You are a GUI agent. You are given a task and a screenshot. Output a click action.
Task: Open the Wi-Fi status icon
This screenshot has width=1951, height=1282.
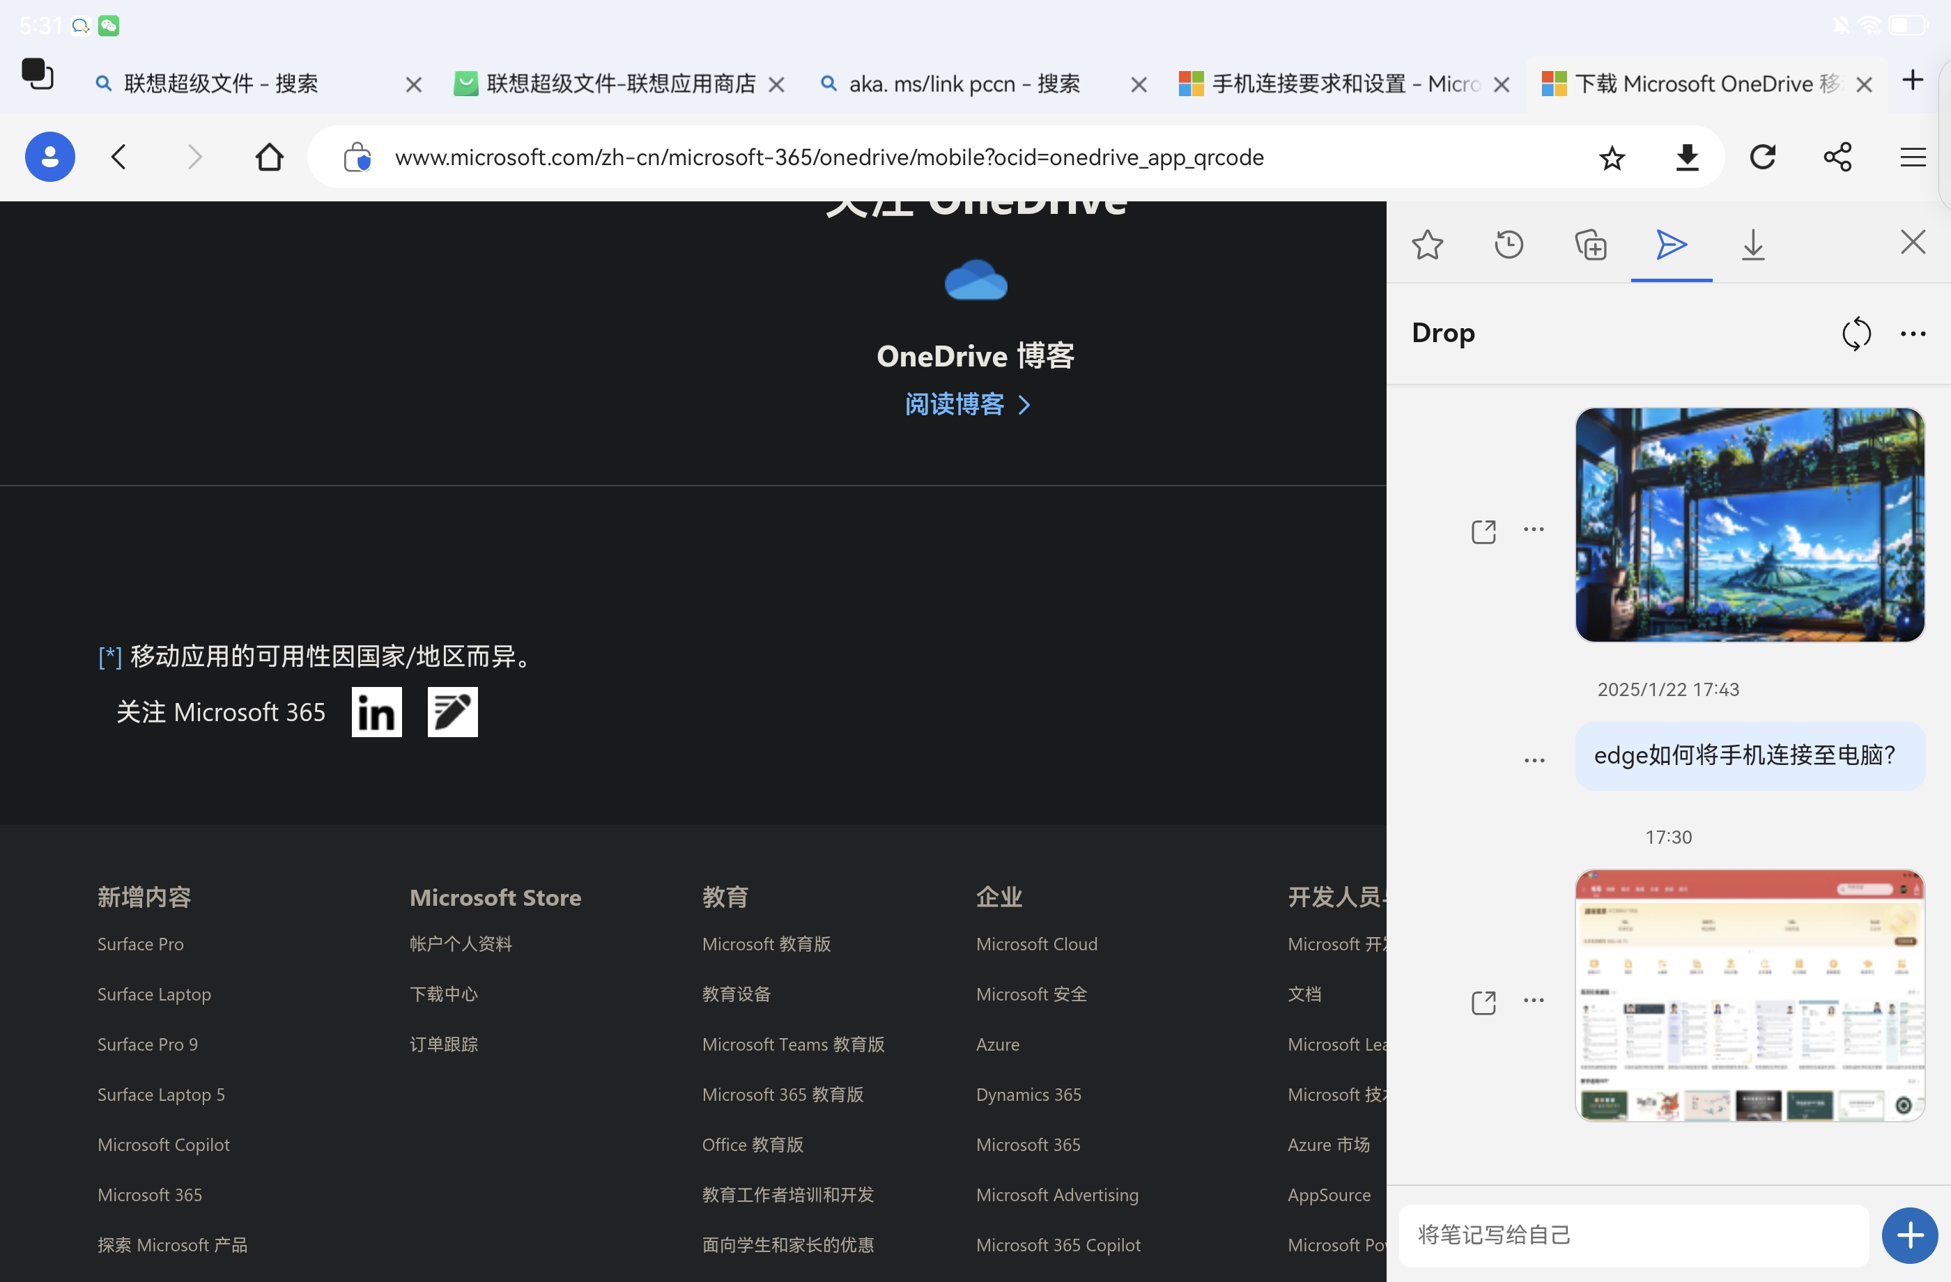(x=1870, y=25)
